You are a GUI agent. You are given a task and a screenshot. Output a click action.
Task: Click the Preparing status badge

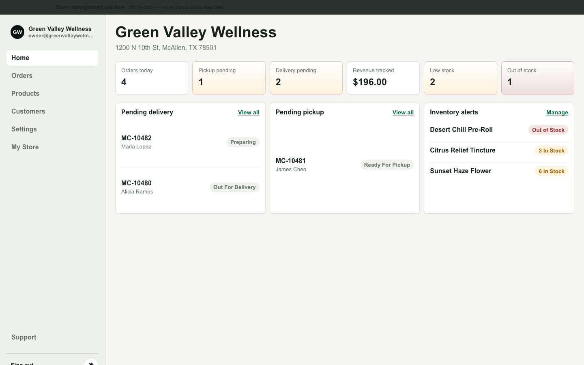(243, 142)
